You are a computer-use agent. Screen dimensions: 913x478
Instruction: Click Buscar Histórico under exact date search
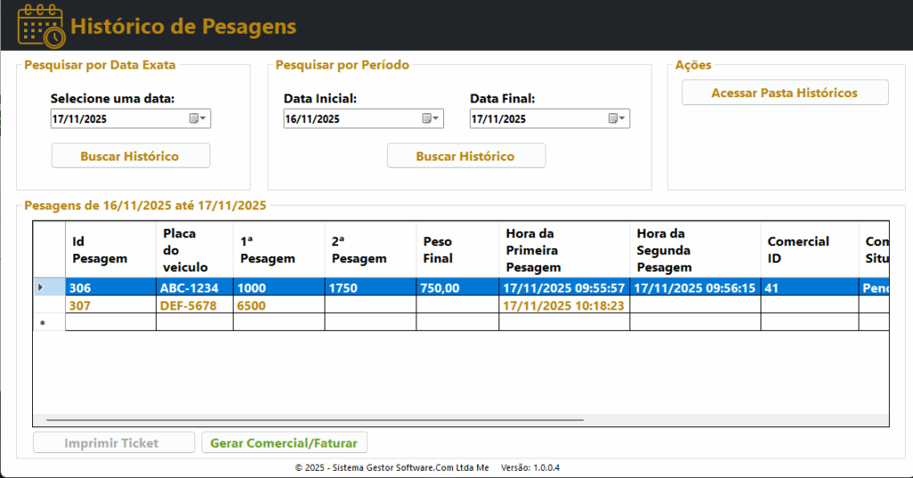point(130,156)
